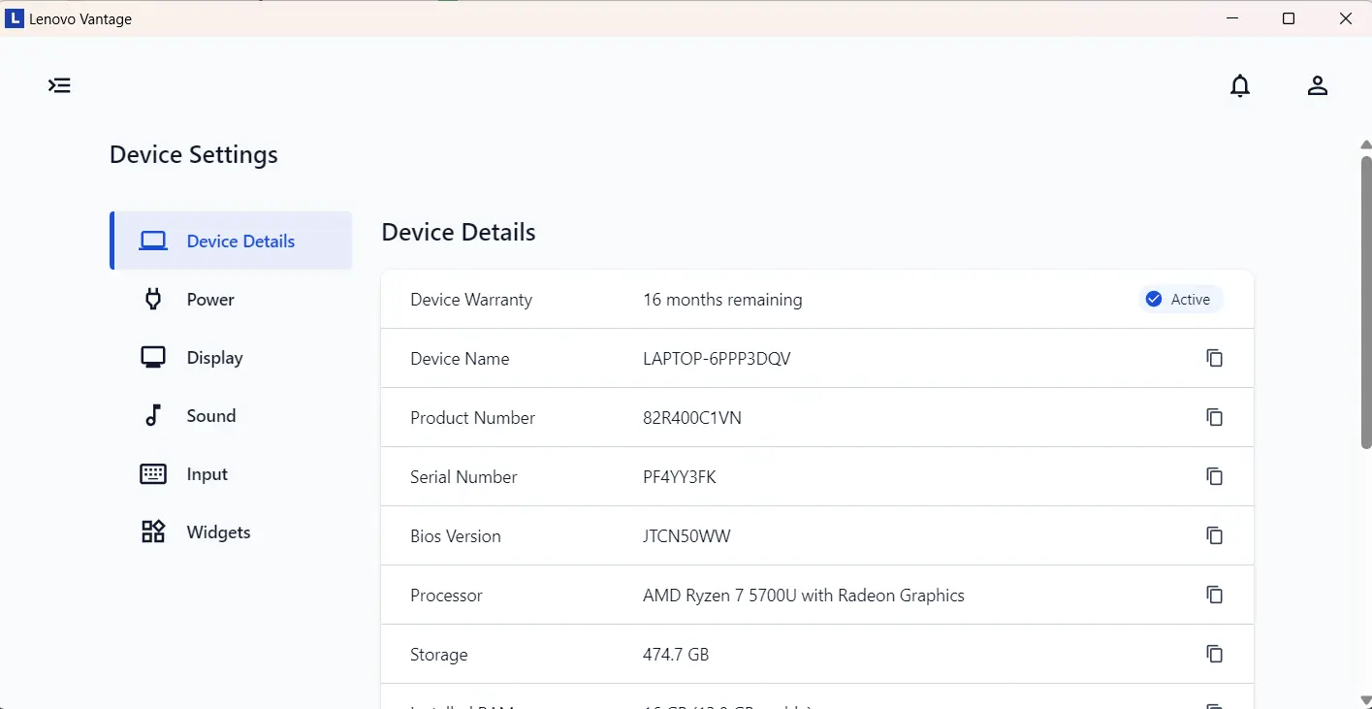Select the BIOS version JTCN50WW

click(686, 536)
